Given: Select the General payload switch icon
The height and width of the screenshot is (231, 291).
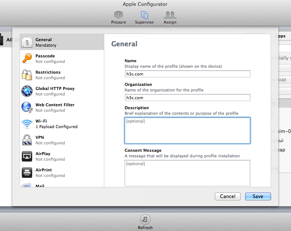Looking at the screenshot, I should [27, 42].
